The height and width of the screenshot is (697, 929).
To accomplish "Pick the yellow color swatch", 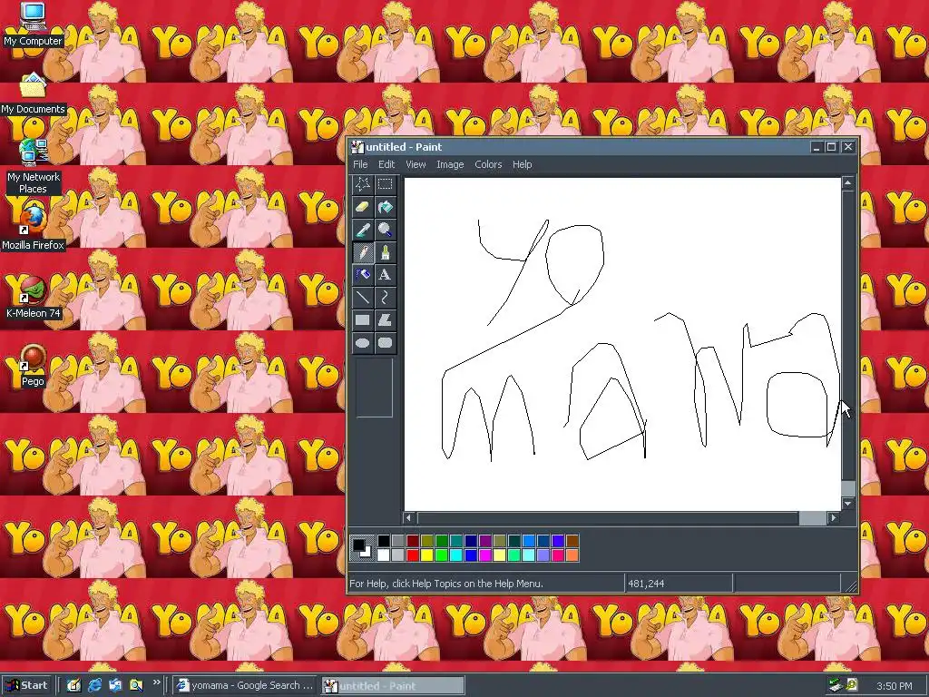I will click(x=426, y=555).
